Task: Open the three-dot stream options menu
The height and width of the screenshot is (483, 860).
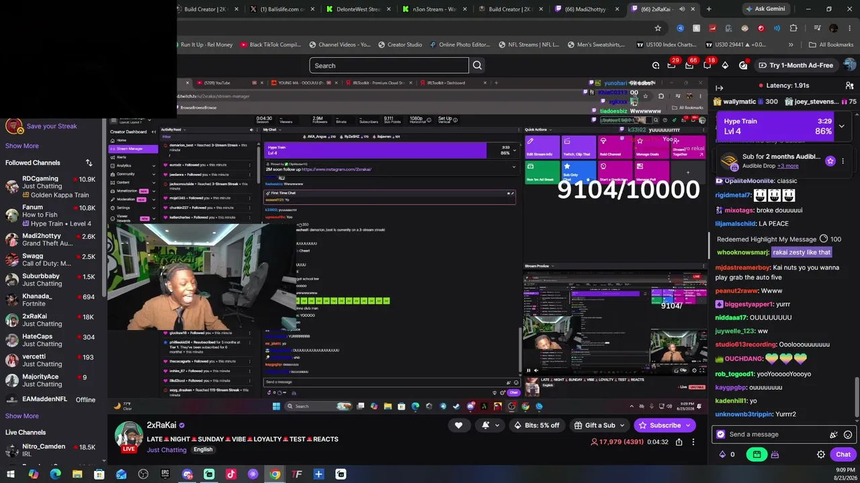Action: coord(693,442)
